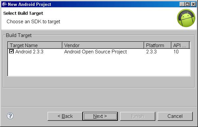
Task: Click the help question mark icon
Action: [x=10, y=116]
